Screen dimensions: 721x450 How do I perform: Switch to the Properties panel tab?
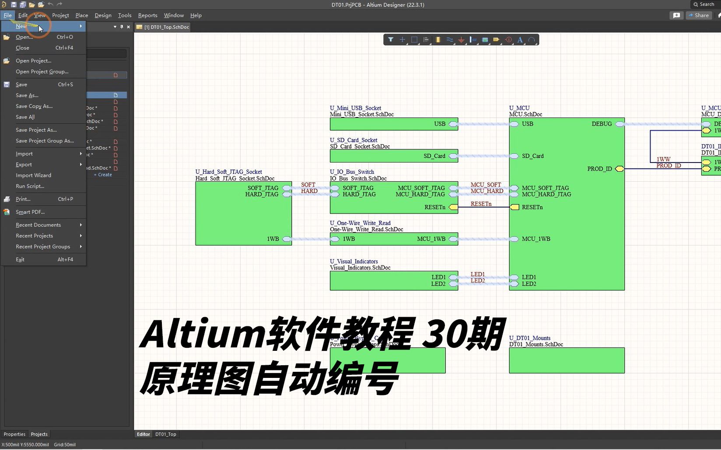coord(14,434)
